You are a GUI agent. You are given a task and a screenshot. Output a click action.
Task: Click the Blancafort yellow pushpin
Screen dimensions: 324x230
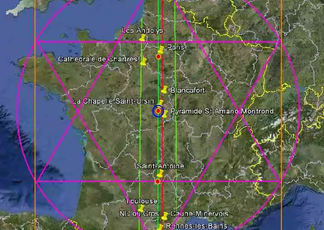(164, 90)
